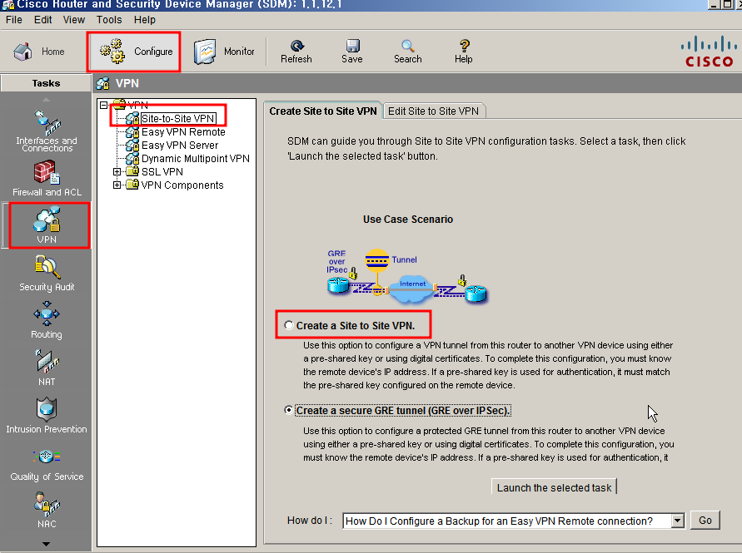742x553 pixels.
Task: Open the View menu
Action: click(74, 20)
